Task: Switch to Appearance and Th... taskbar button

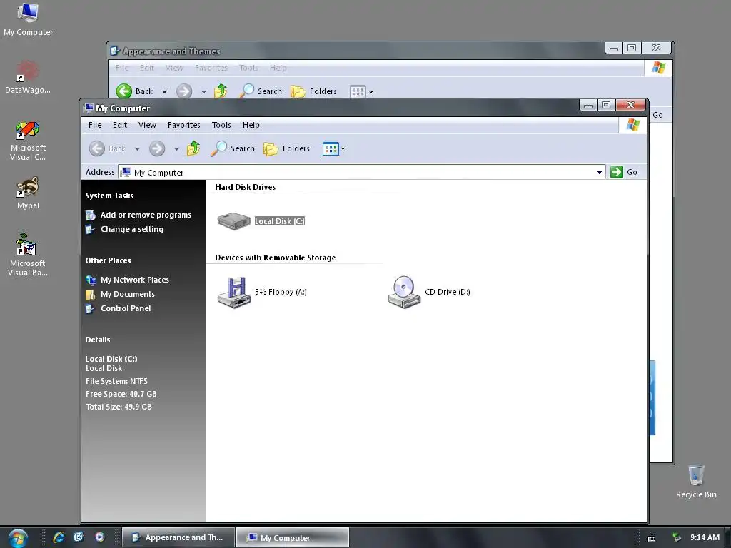Action: click(x=178, y=537)
